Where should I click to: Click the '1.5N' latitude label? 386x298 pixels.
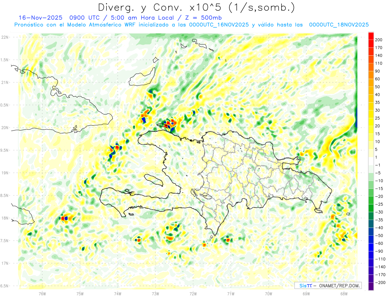point(5,60)
